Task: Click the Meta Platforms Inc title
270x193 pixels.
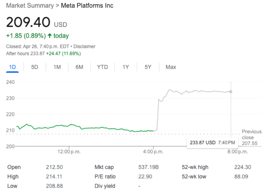Action: (87, 6)
